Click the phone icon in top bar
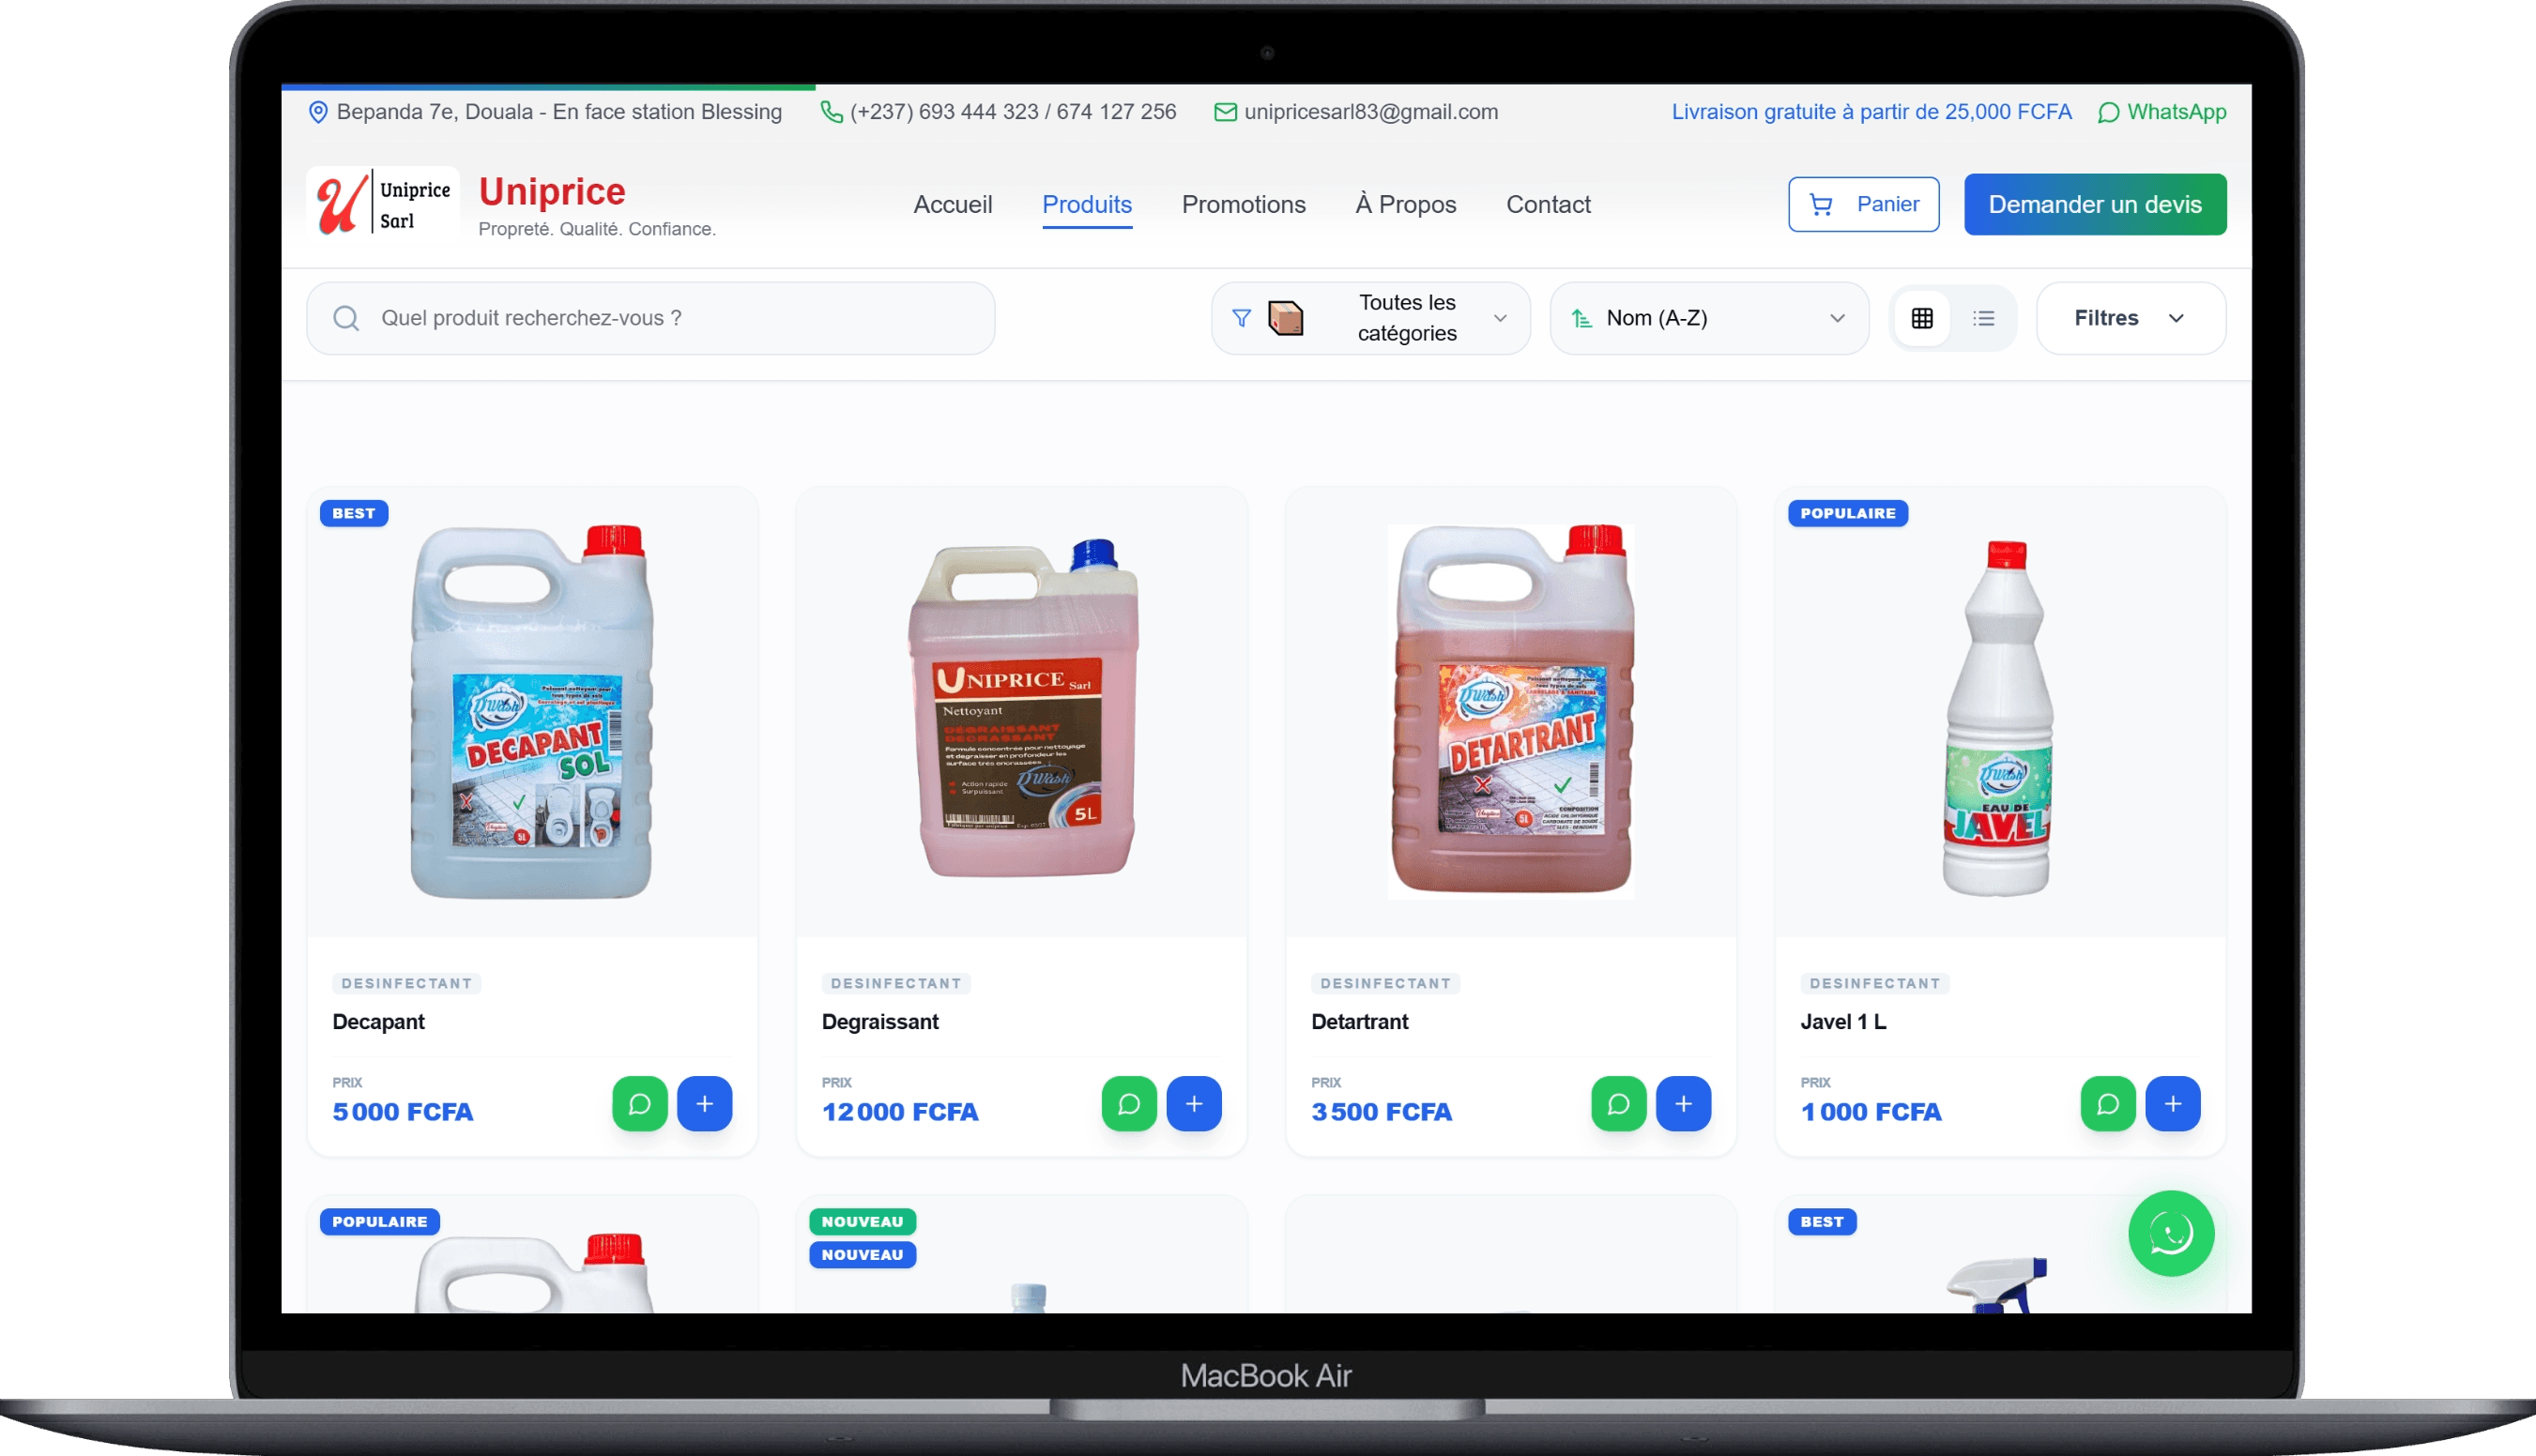This screenshot has height=1456, width=2536. pos(831,112)
